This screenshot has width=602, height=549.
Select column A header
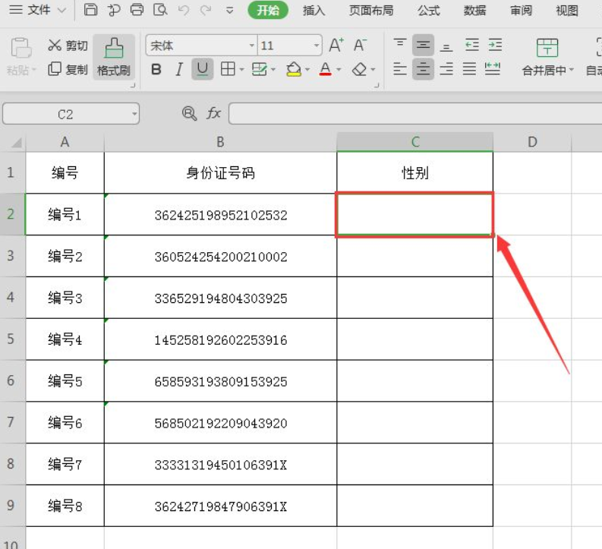(65, 142)
